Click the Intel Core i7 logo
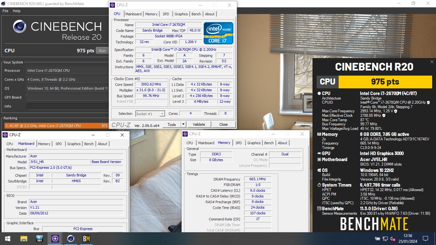Viewport: 436px width, 245px height. (218, 33)
